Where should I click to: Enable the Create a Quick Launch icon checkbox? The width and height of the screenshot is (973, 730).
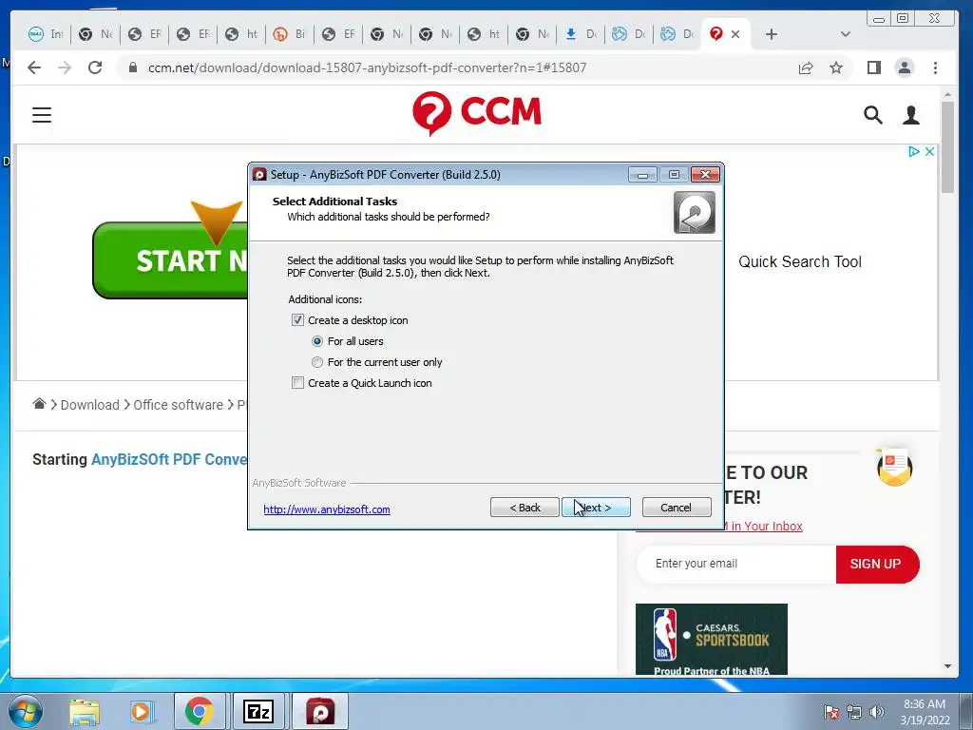(x=297, y=383)
